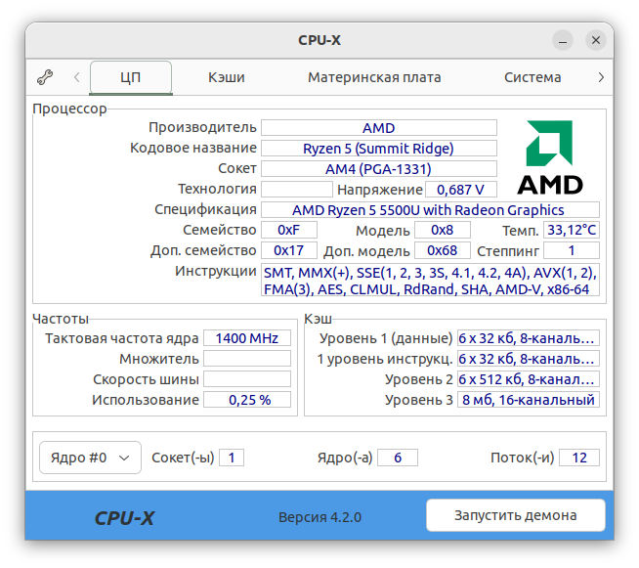This screenshot has height=568, width=639.
Task: Click the Напряжение label
Action: point(380,190)
